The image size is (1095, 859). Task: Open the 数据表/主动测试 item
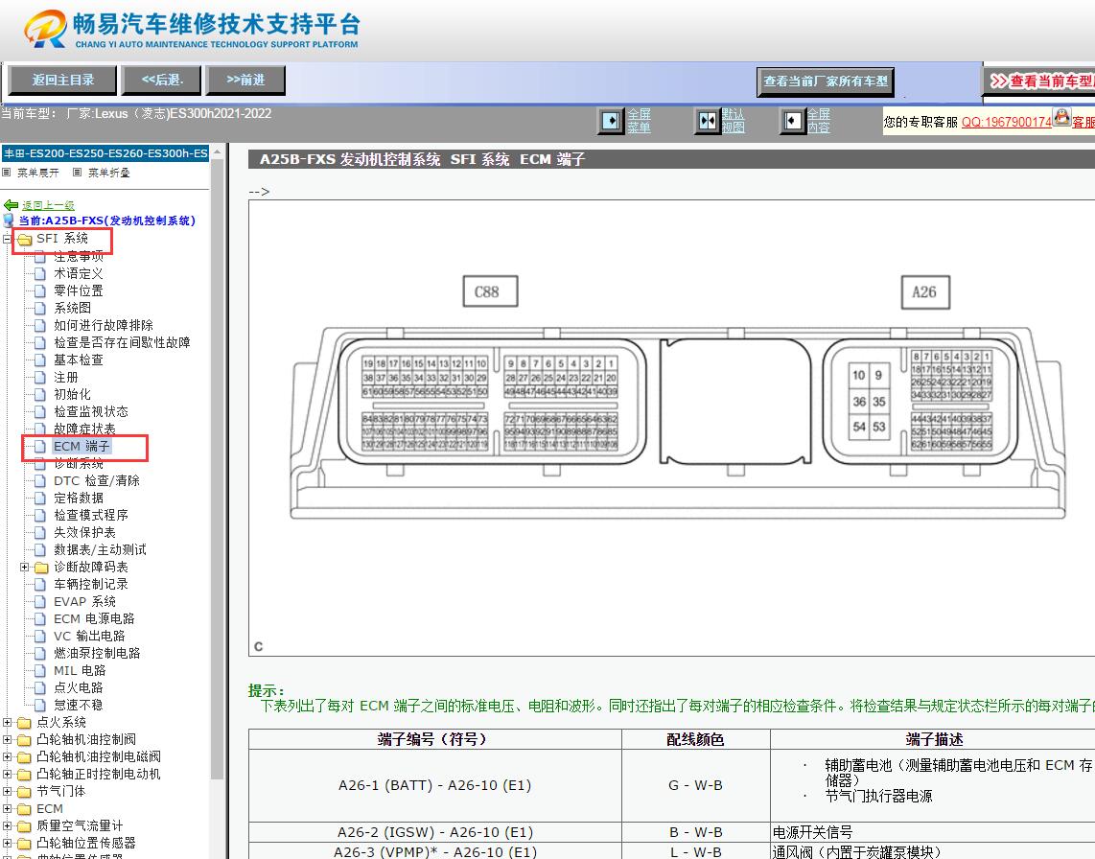click(x=100, y=549)
